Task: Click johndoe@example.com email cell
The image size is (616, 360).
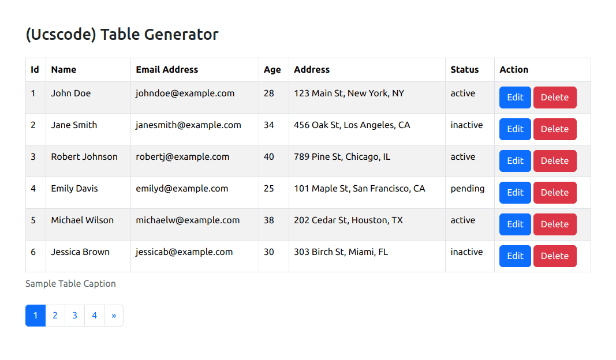Action: click(185, 93)
